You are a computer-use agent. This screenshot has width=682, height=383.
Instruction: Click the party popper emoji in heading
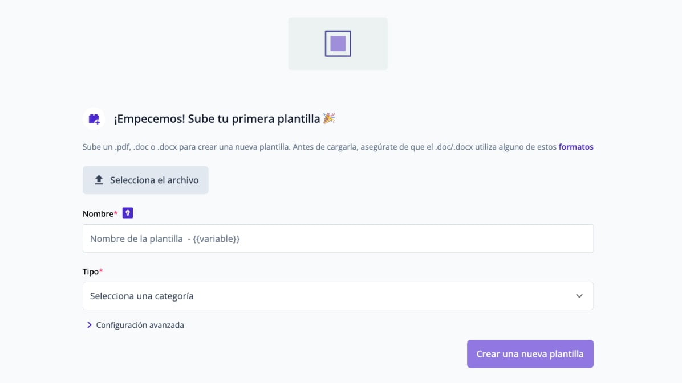tap(329, 118)
